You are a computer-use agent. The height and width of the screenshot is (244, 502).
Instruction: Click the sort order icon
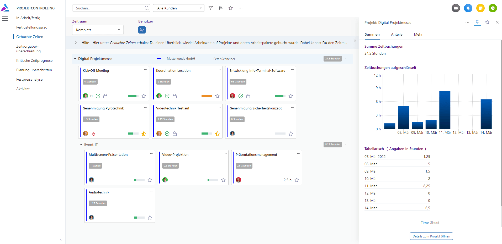220,8
